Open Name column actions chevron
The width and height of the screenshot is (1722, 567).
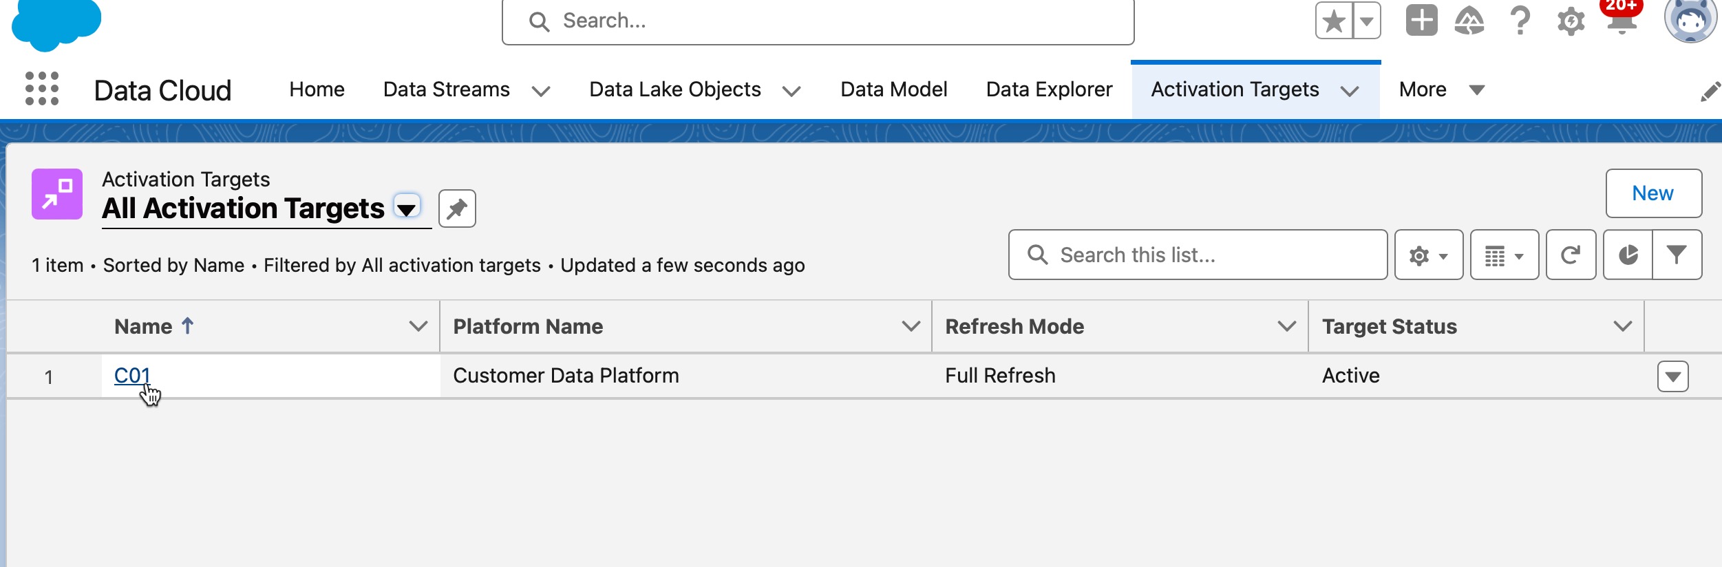418,326
